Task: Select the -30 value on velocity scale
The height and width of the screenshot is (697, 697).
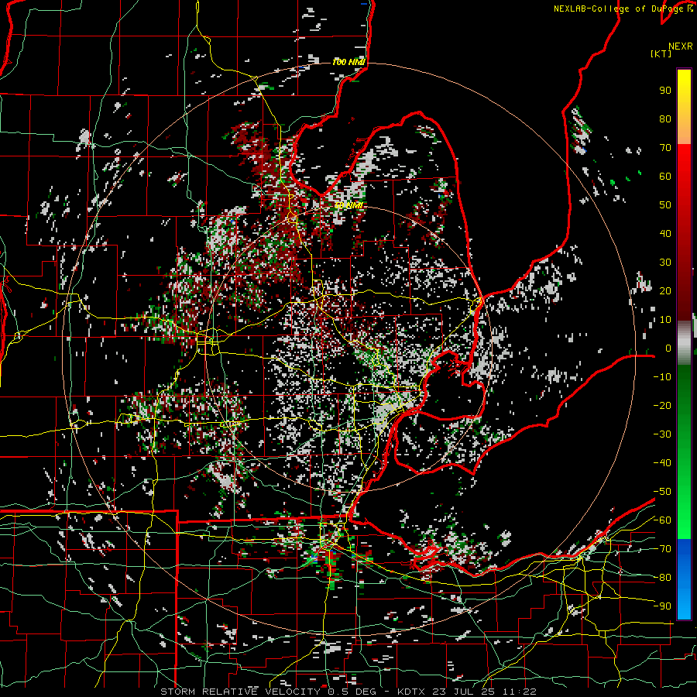Action: click(x=662, y=434)
